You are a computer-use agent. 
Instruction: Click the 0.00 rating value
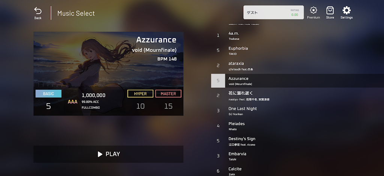click(x=295, y=15)
